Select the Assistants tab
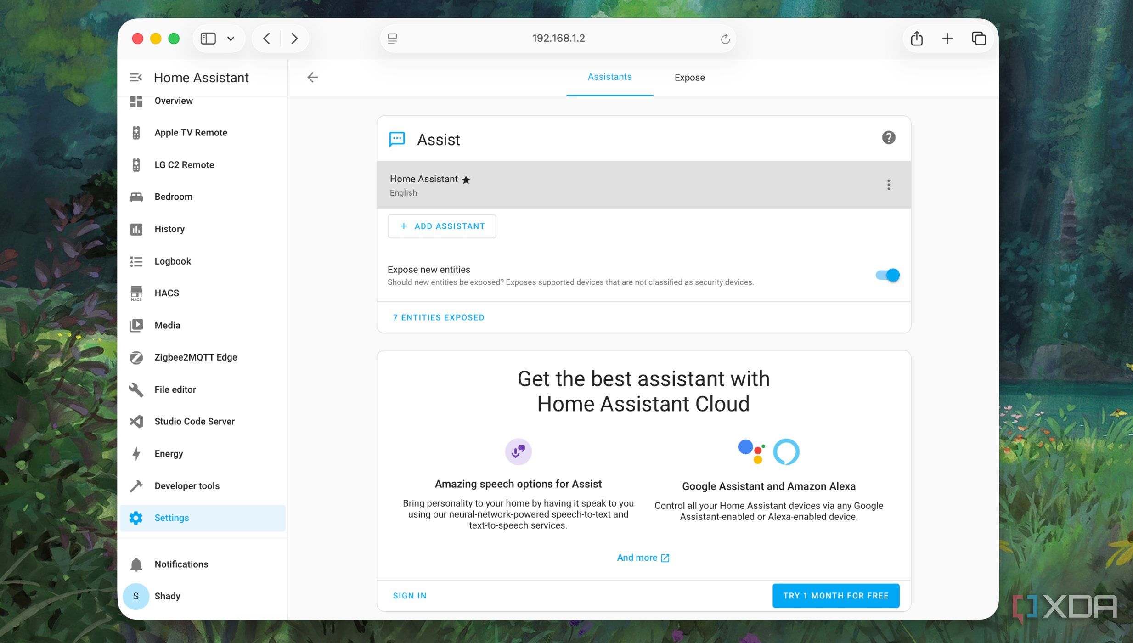Image resolution: width=1133 pixels, height=643 pixels. [609, 77]
